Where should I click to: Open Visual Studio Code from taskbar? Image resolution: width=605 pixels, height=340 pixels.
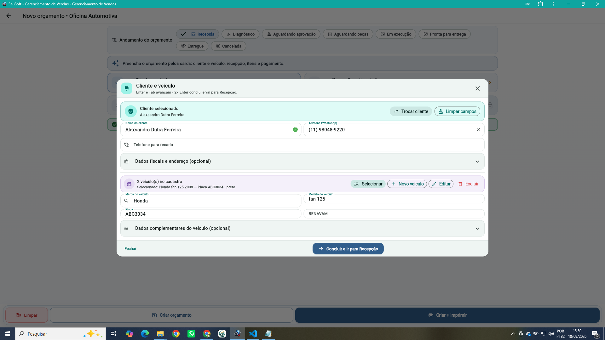[253, 334]
